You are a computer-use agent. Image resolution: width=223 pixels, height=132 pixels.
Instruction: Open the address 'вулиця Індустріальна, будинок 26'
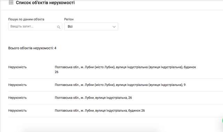pos(100,110)
